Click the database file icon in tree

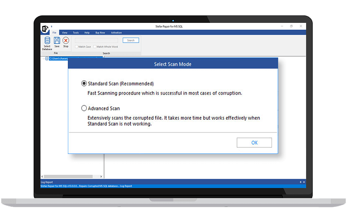[x=47, y=58]
